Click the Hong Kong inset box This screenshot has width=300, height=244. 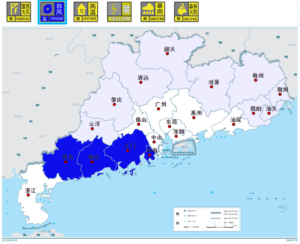click(x=184, y=147)
